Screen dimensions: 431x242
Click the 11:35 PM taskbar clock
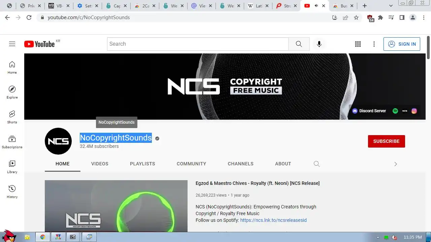coord(412,237)
